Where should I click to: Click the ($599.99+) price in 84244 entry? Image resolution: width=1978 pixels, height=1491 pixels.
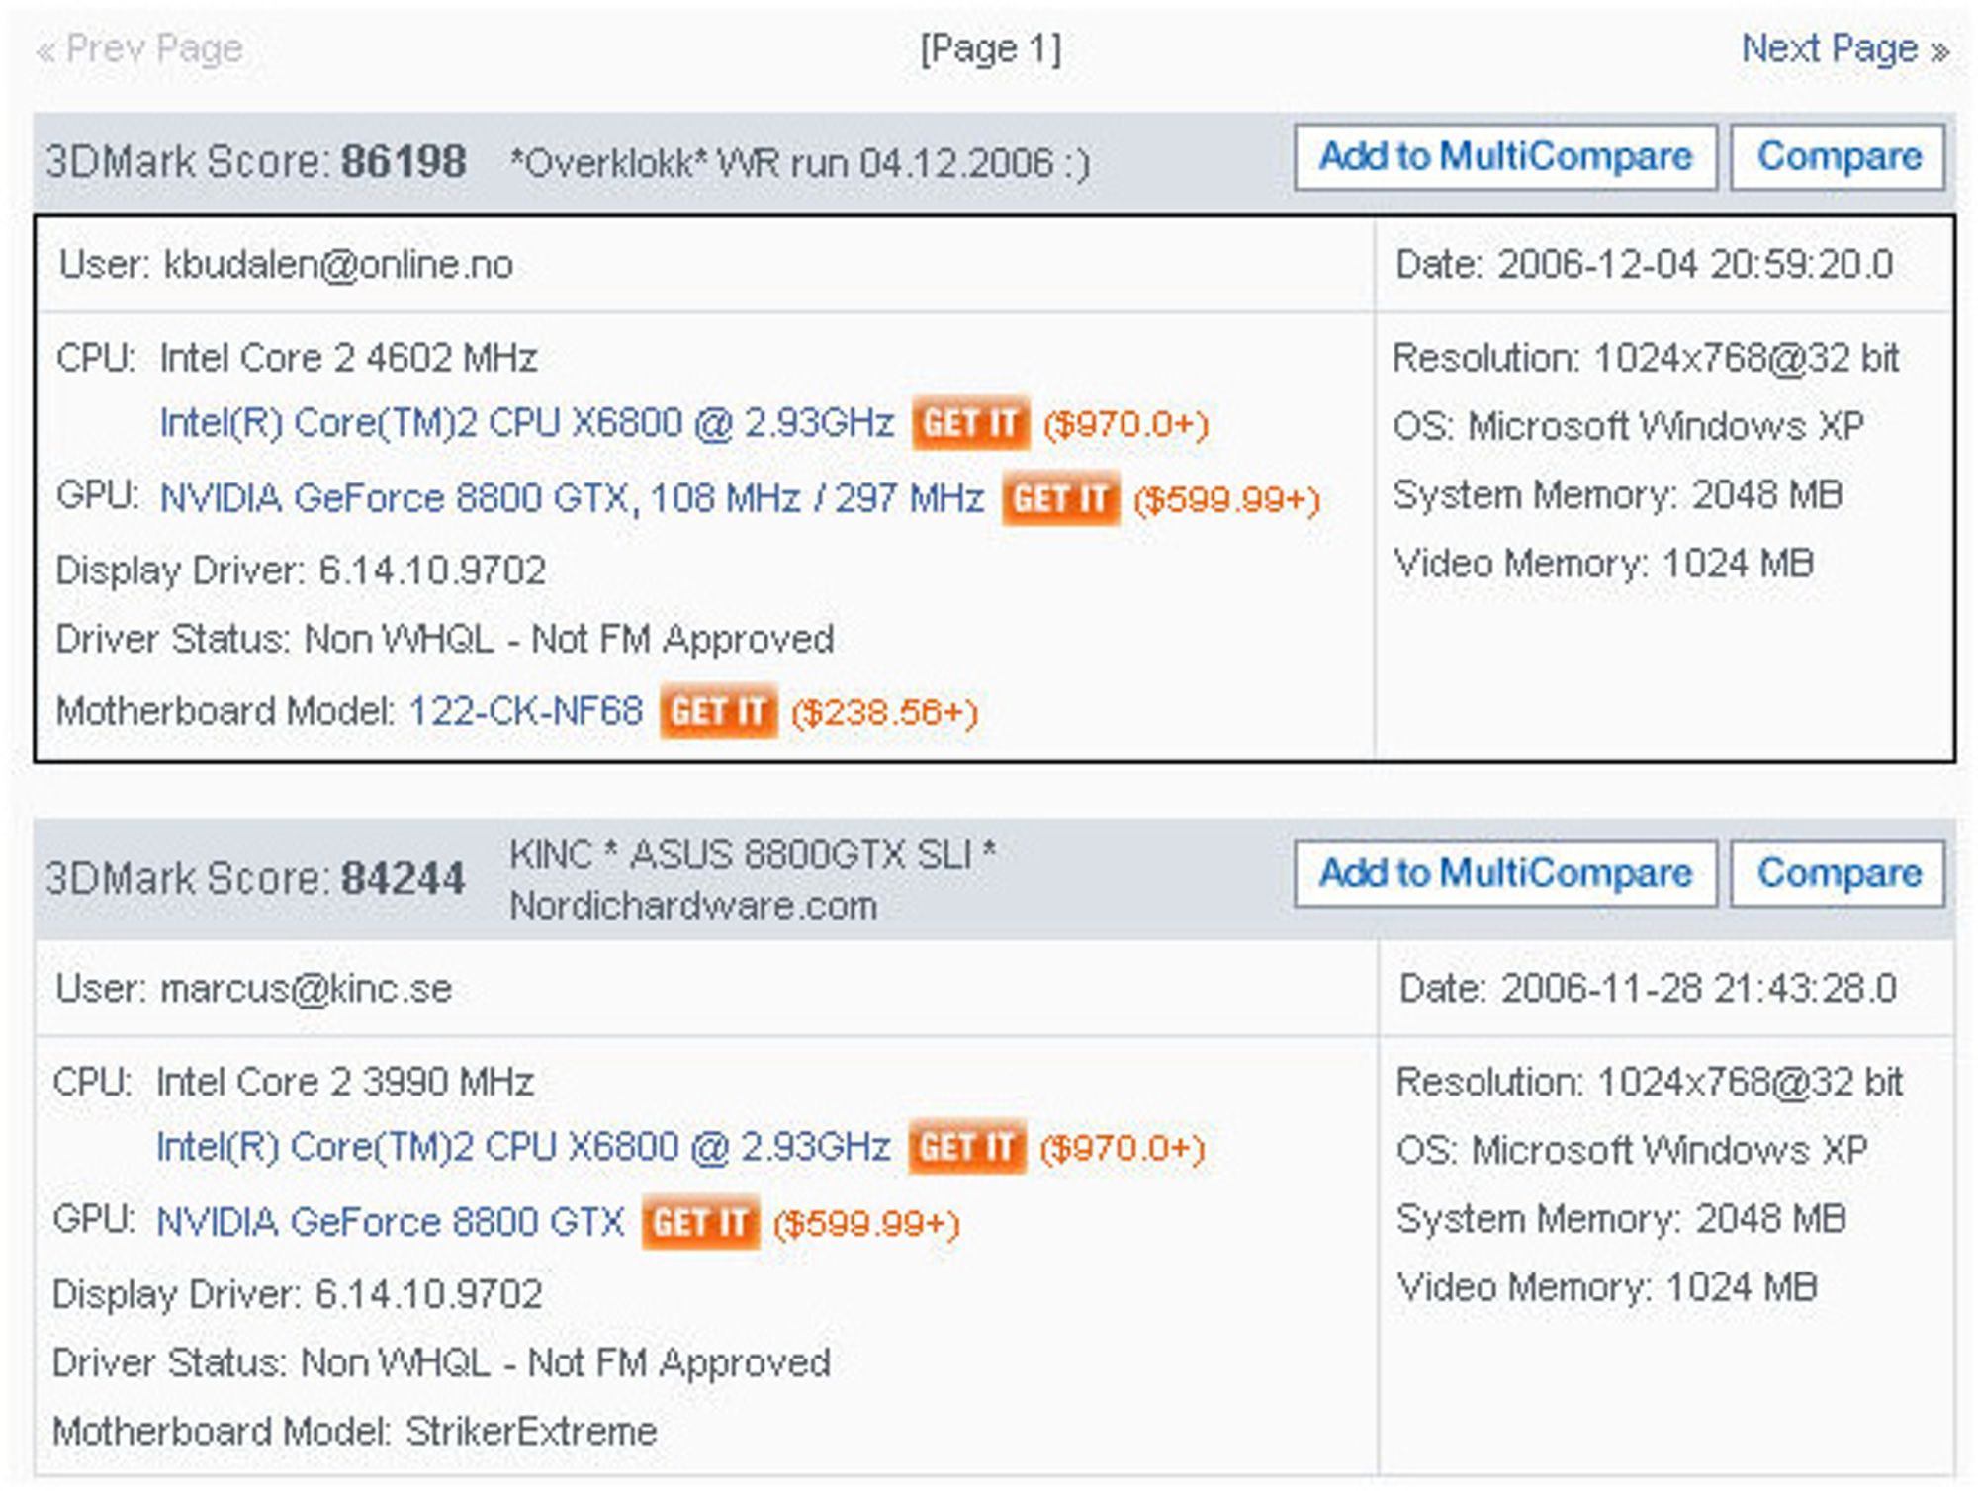[x=866, y=1224]
